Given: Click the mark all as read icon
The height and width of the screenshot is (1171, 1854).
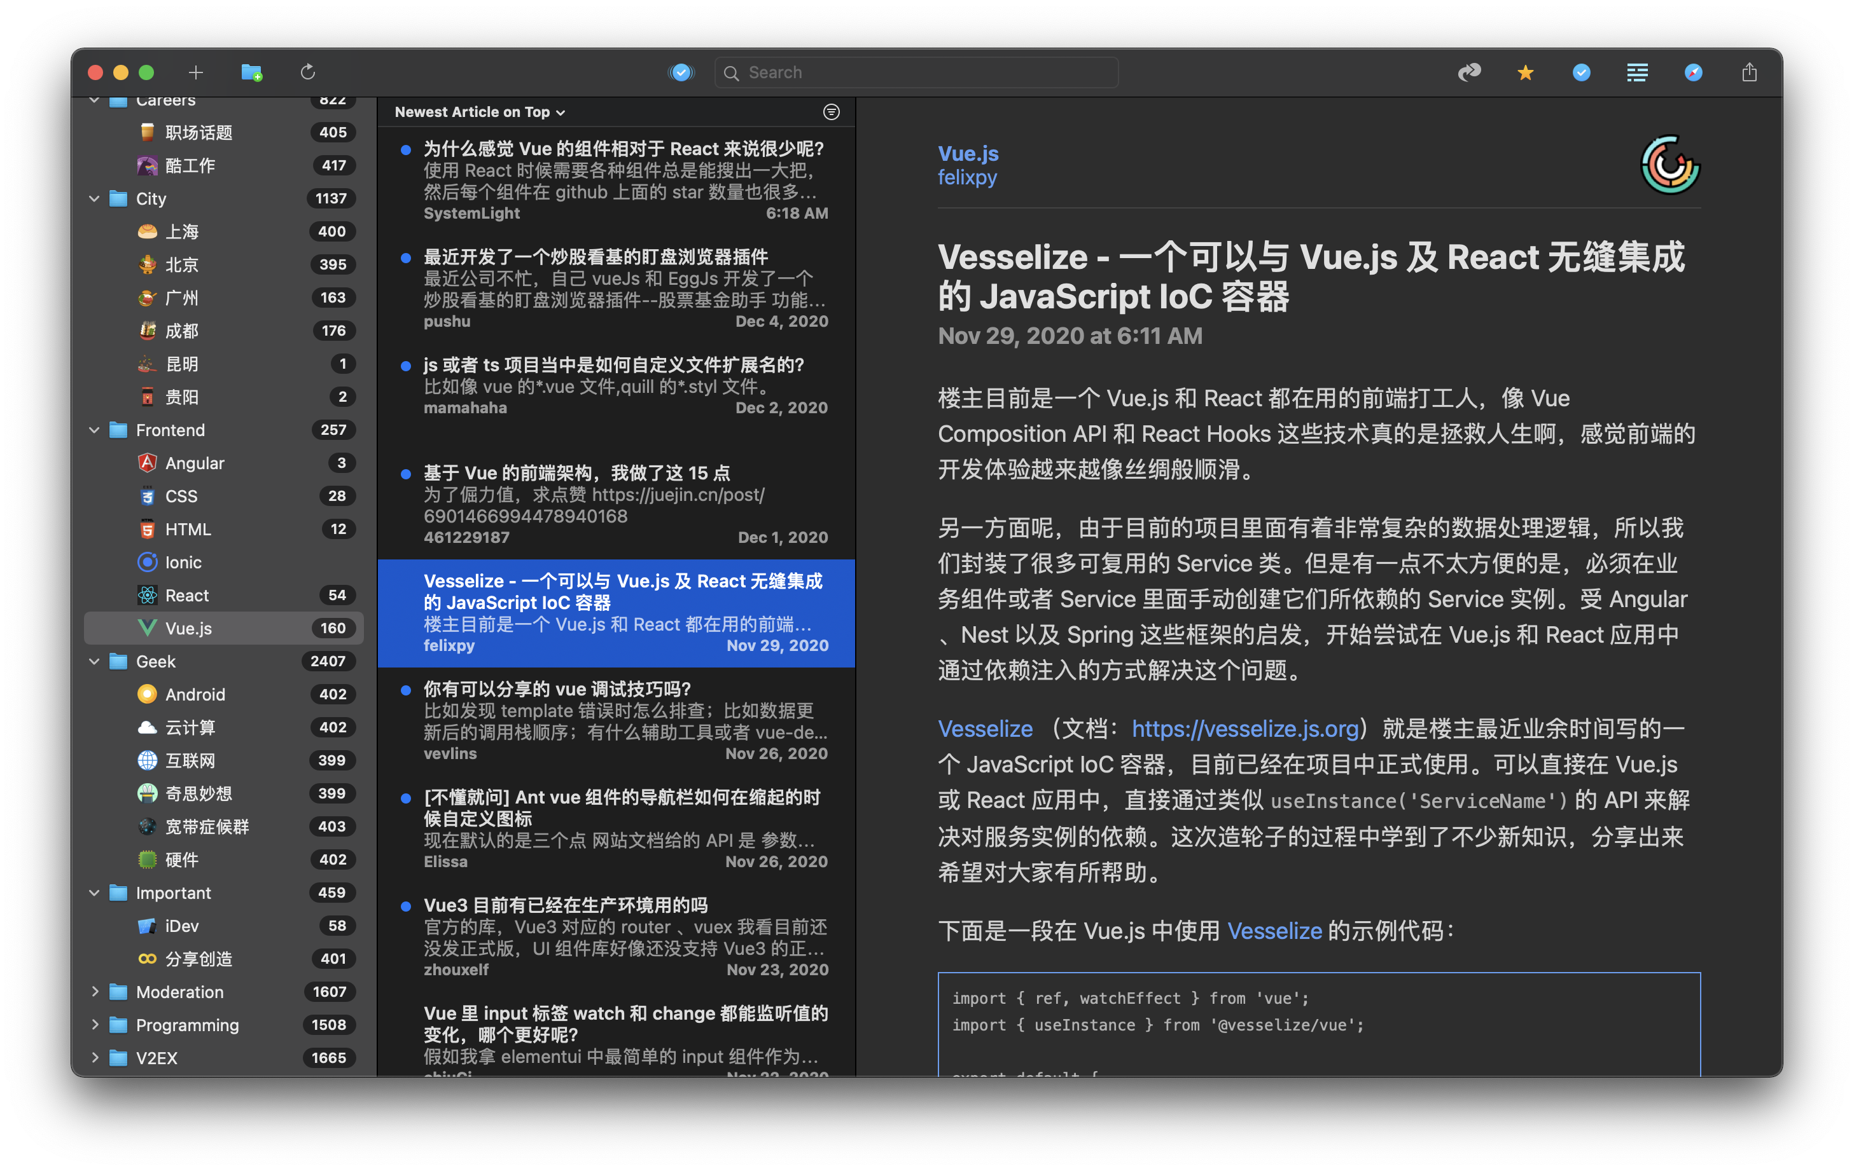Looking at the screenshot, I should [681, 72].
